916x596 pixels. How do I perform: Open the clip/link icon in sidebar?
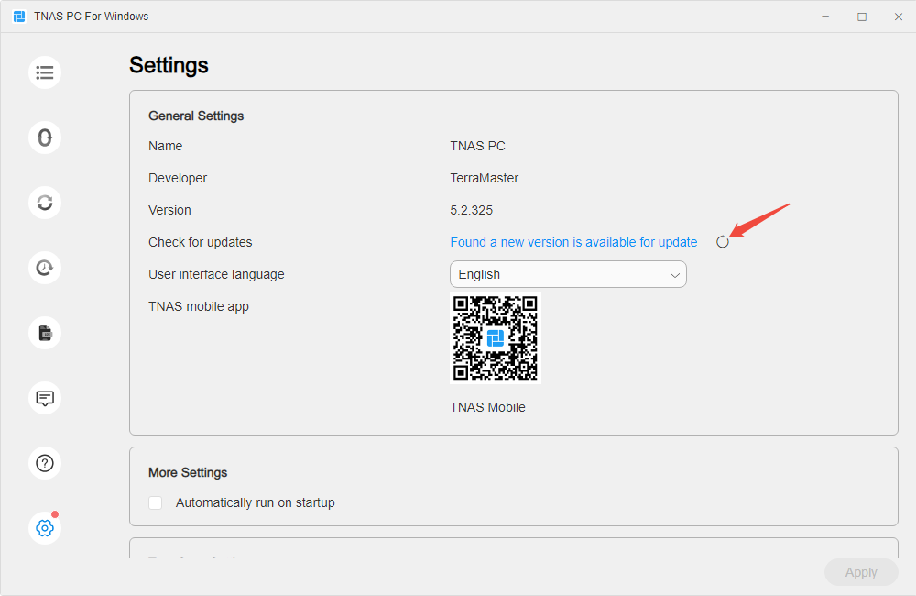(45, 138)
